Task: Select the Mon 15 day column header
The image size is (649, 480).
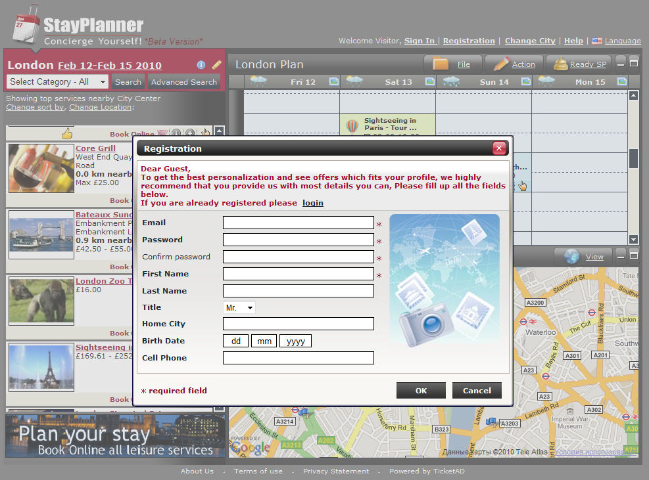Action: coord(580,82)
